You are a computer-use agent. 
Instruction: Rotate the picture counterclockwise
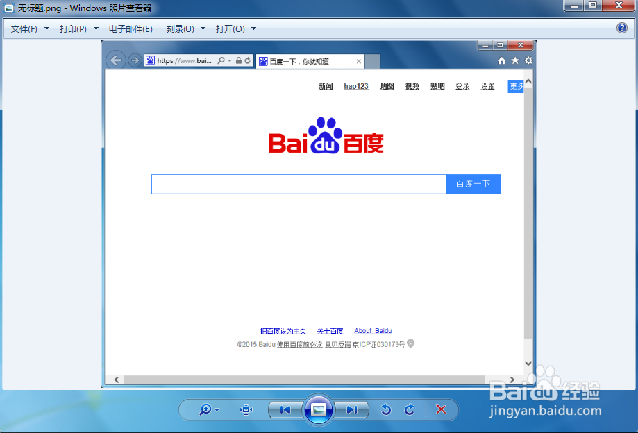[386, 410]
